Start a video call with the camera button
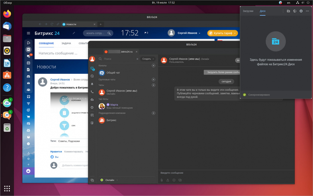Viewport: 313px width, 196px height. pyautogui.click(x=238, y=60)
